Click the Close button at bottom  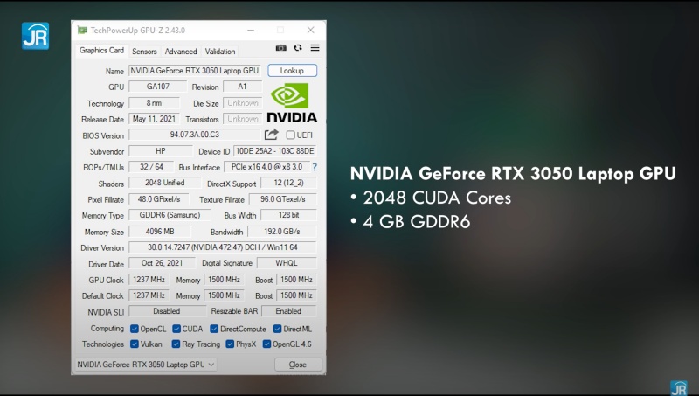(x=297, y=365)
